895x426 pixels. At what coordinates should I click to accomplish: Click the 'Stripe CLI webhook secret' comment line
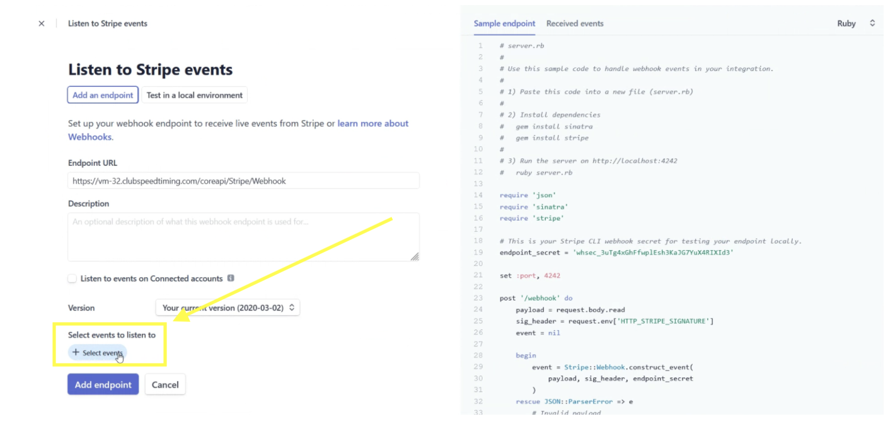650,241
